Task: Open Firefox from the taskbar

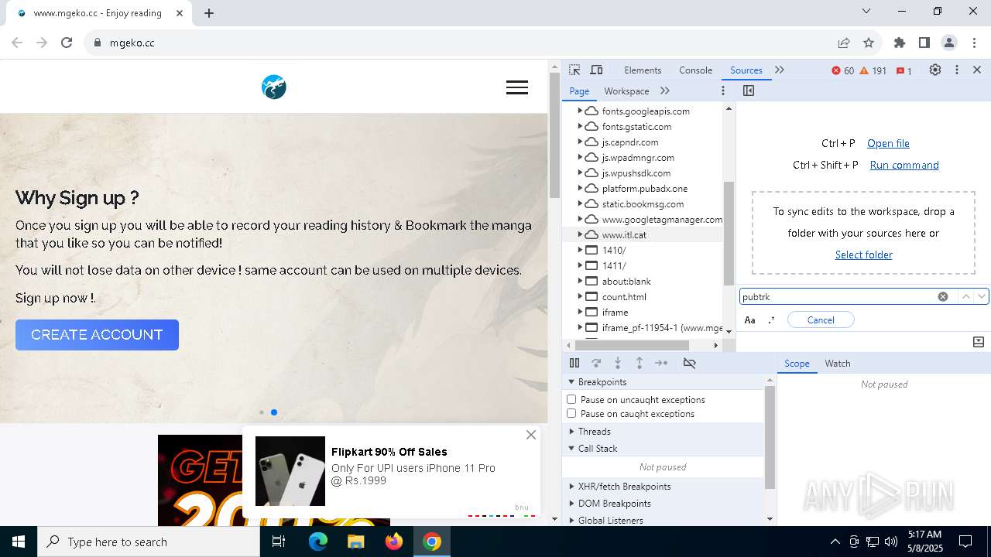Action: click(394, 542)
